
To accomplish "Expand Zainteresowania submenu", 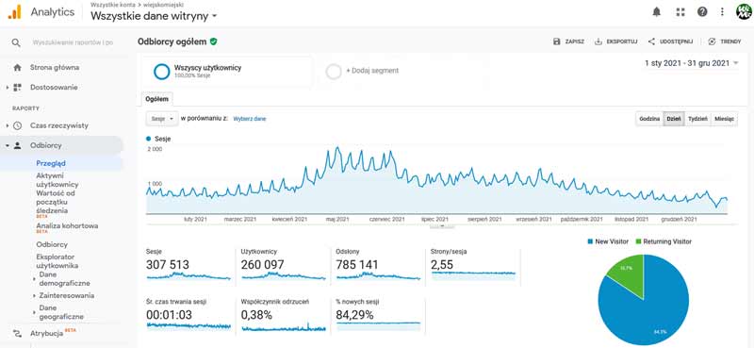I will (34, 295).
